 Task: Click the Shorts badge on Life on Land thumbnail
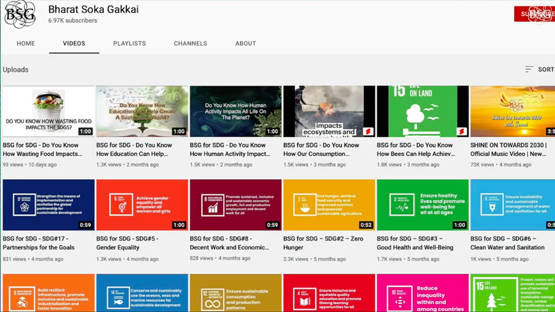462,132
